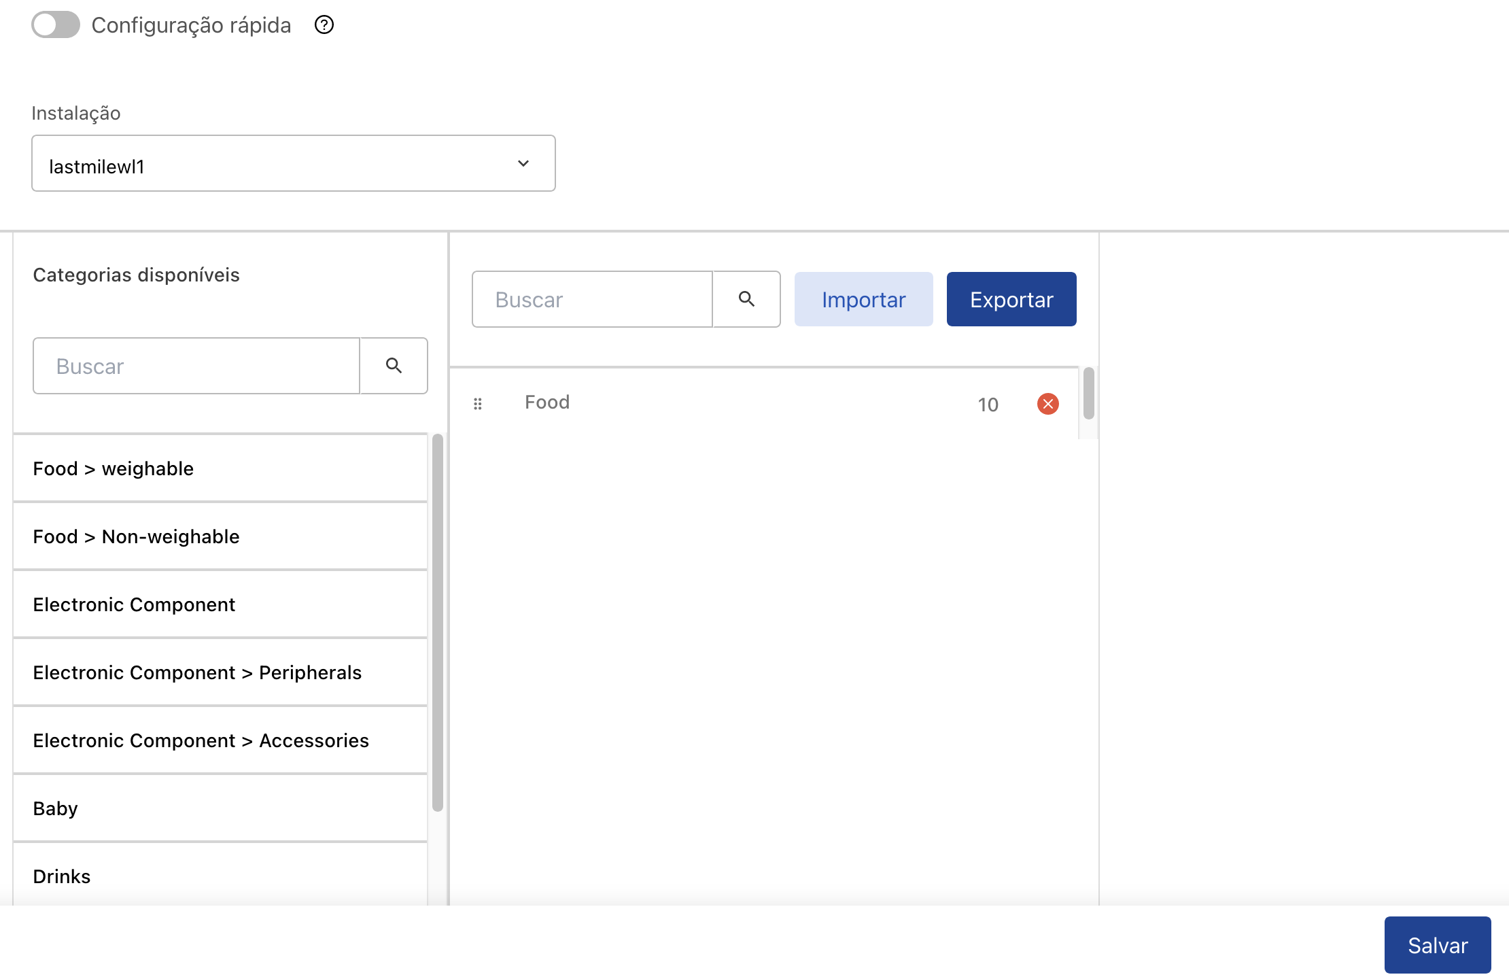The width and height of the screenshot is (1509, 979).
Task: Click the 10 value on Food row
Action: 988,405
